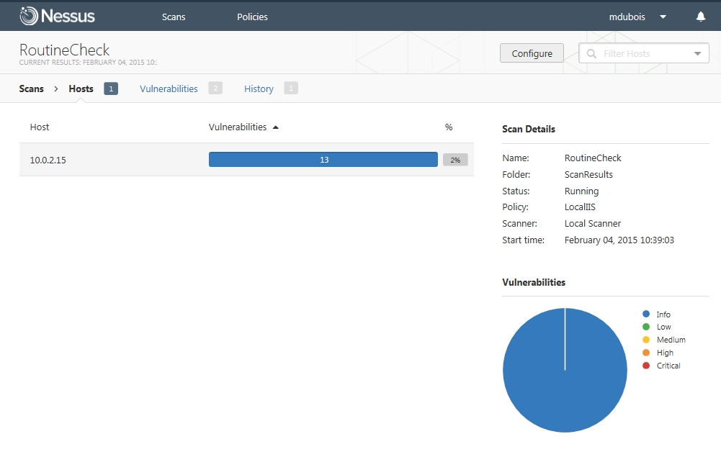This screenshot has width=721, height=457.
Task: Click the Medium legend label
Action: pos(671,340)
